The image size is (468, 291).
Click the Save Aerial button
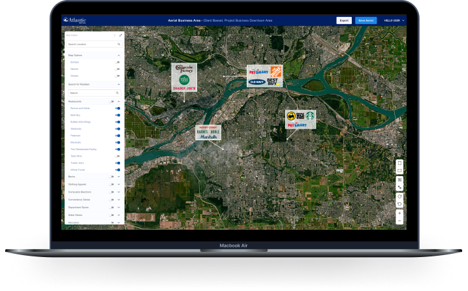(366, 20)
